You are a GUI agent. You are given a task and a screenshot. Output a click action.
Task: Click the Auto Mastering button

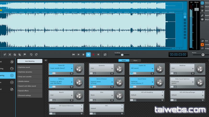tap(30, 61)
